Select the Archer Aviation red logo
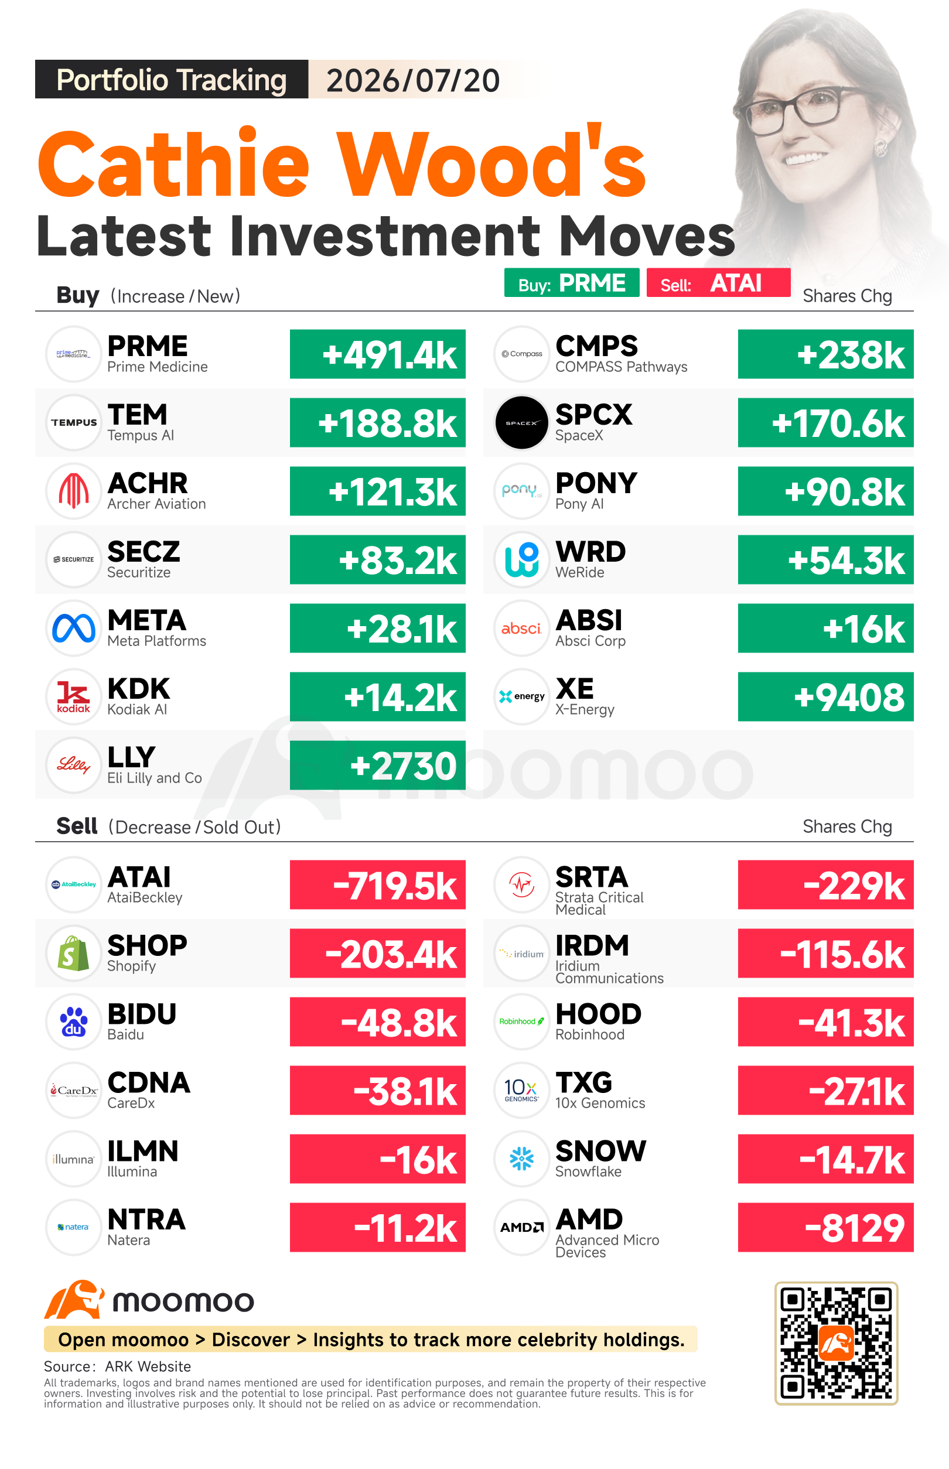The width and height of the screenshot is (949, 1469). (x=73, y=491)
